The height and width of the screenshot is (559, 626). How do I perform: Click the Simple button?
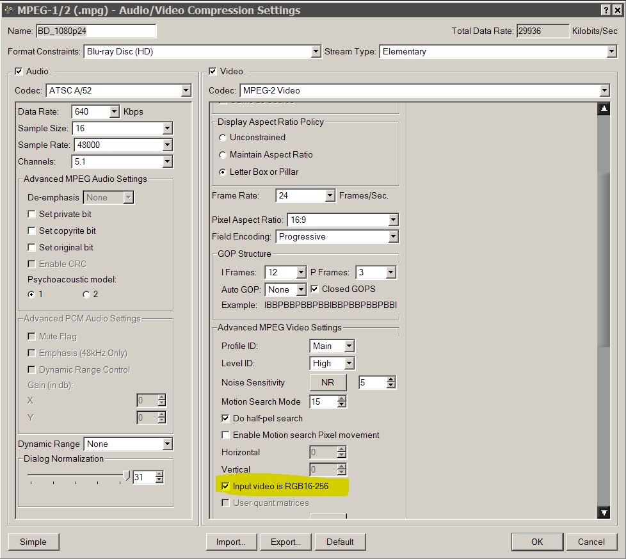33,542
